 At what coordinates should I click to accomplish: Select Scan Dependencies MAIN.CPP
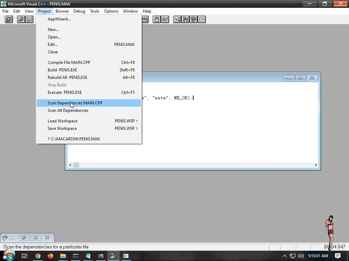(x=89, y=103)
